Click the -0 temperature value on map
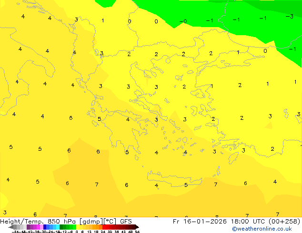This screenshot has height=233, width=302. (x=183, y=21)
